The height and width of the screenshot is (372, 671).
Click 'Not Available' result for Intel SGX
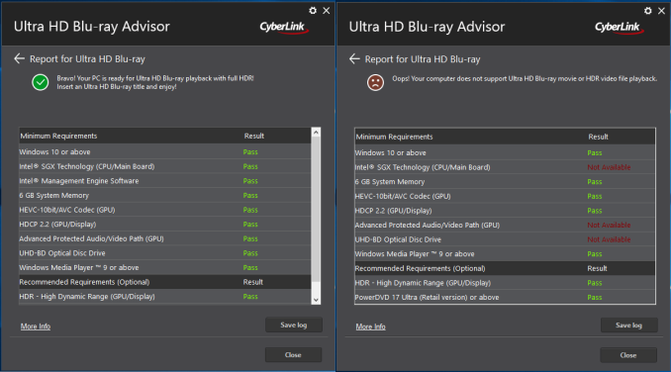609,167
